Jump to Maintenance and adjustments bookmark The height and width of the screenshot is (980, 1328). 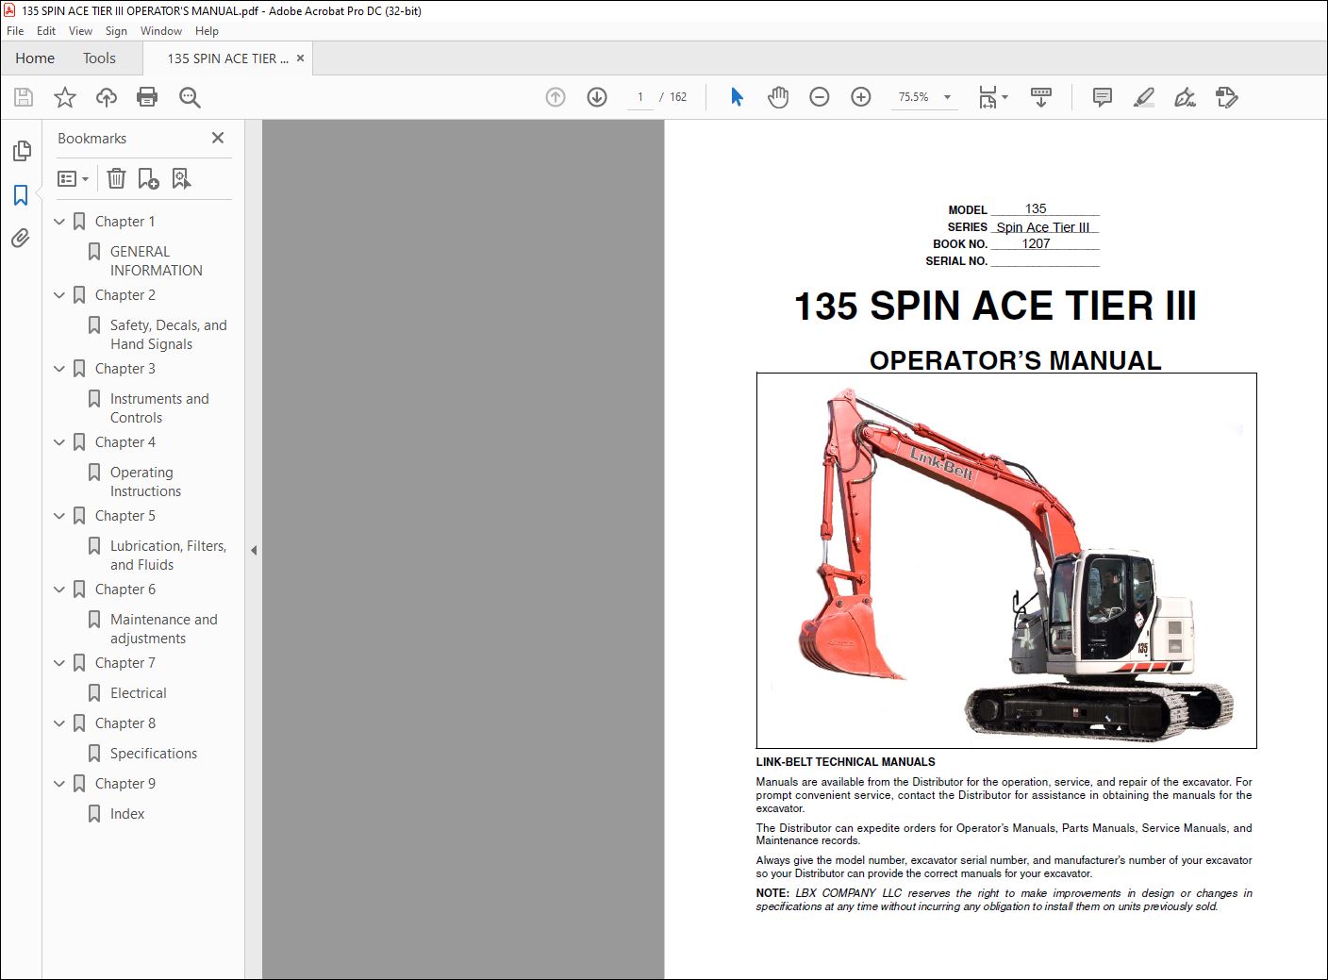click(163, 629)
